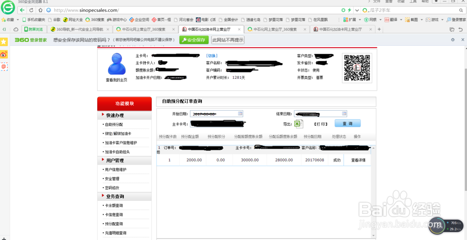Expand the 游戏 dropdown arrow
Screen dimensions: 467x240
[x=442, y=20]
